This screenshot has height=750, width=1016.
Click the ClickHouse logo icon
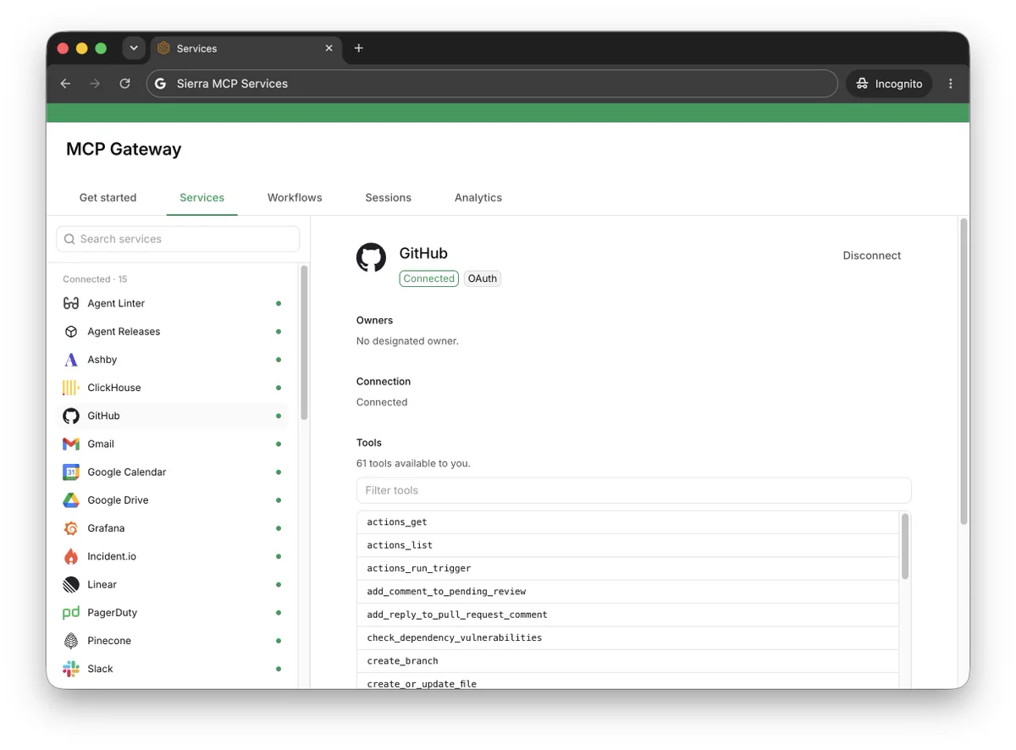tap(71, 388)
